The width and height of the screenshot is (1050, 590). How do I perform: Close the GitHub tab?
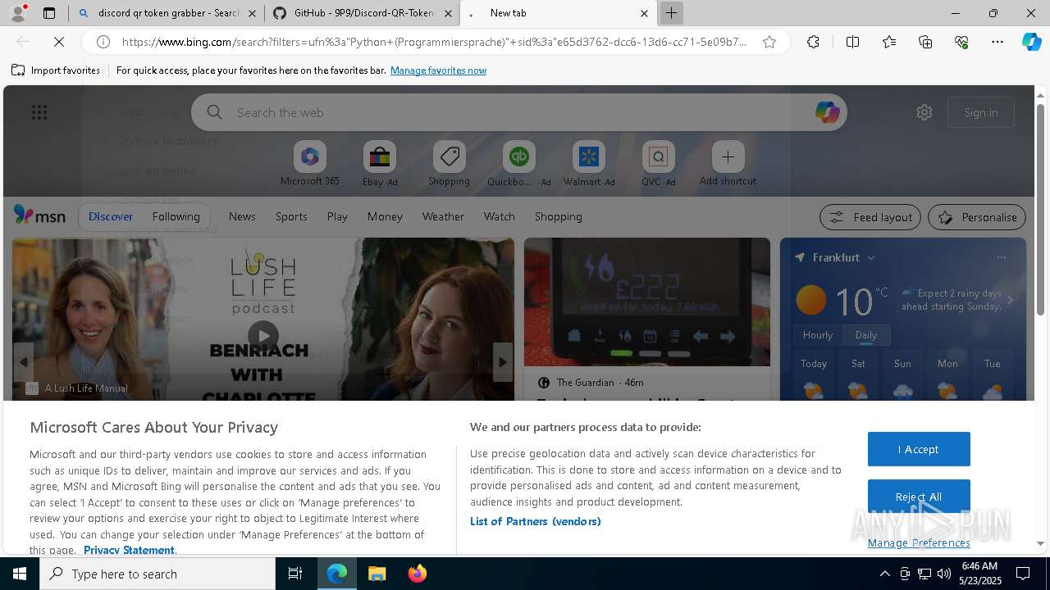[448, 13]
